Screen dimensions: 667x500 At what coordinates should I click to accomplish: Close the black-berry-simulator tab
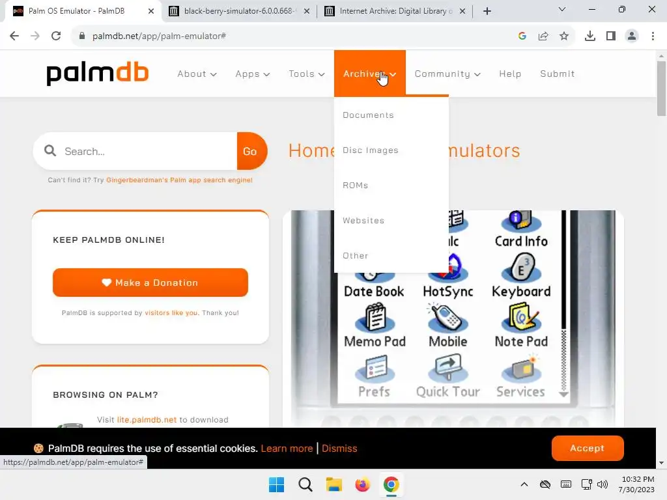point(306,11)
